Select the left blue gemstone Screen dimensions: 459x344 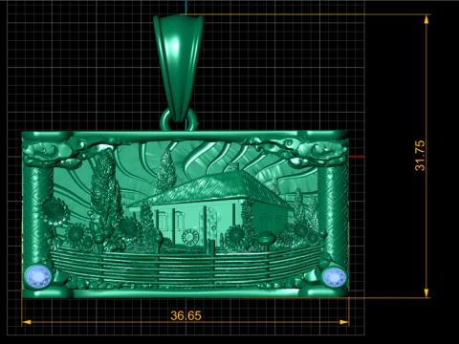(x=38, y=276)
